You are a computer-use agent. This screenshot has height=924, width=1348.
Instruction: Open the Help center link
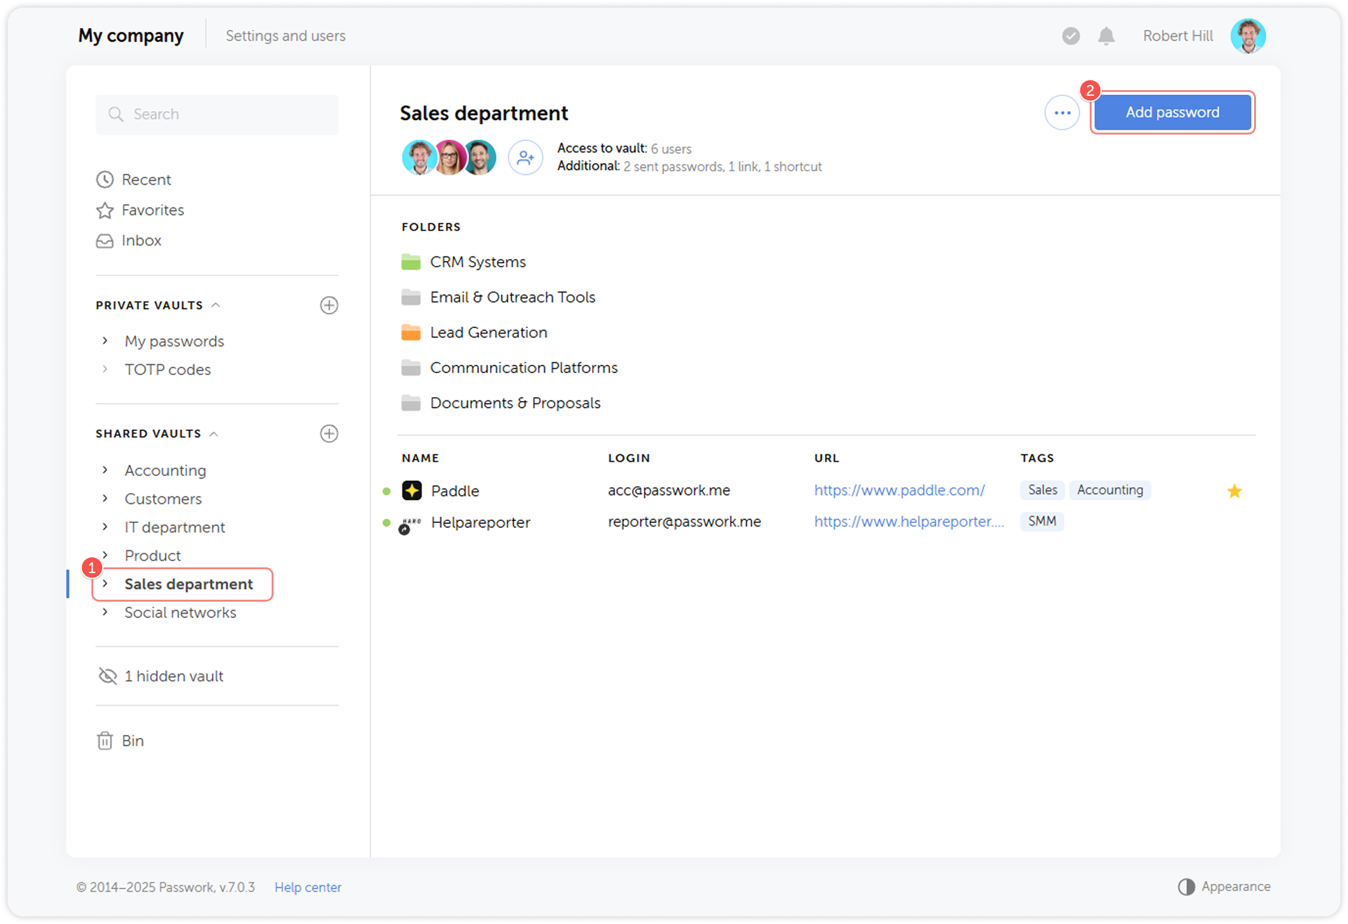coord(308,887)
